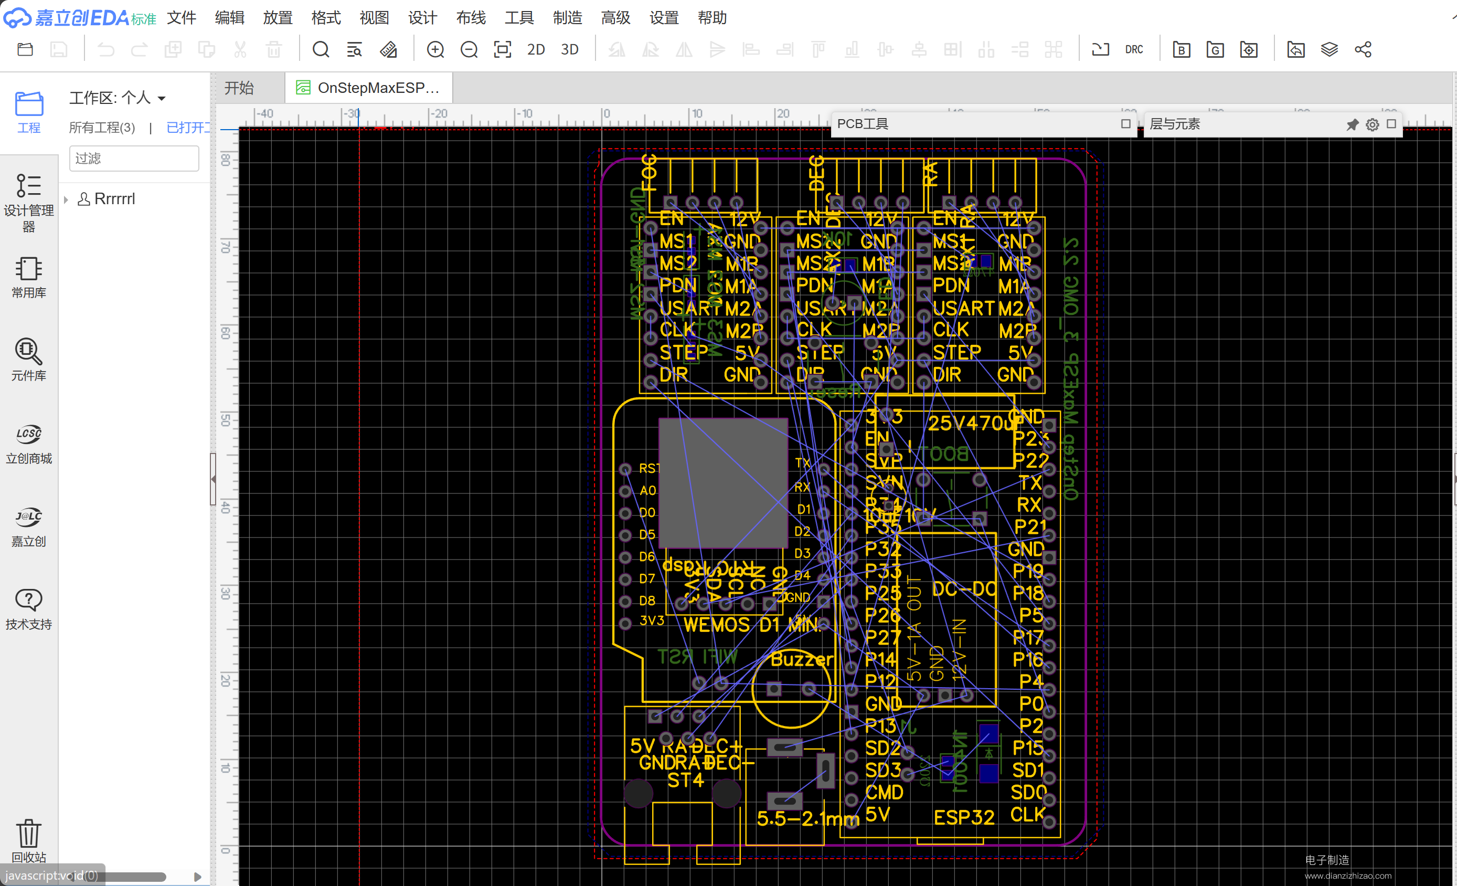Open 立创商城 LCSC sidebar item
The width and height of the screenshot is (1457, 886).
28,444
